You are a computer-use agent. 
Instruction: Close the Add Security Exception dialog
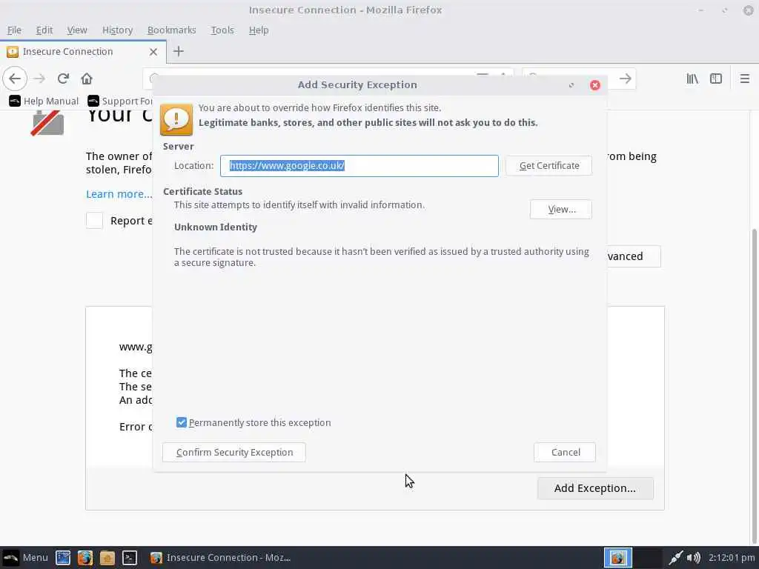(595, 85)
